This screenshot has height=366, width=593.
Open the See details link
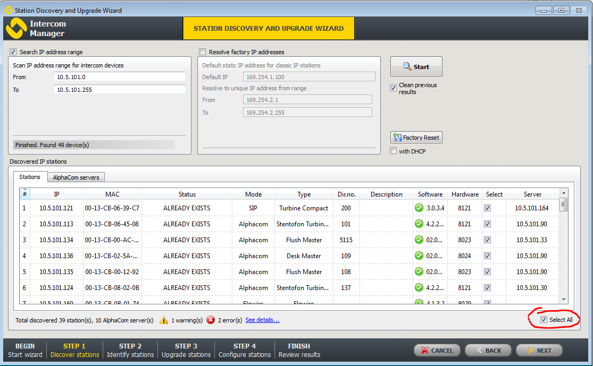coord(262,320)
